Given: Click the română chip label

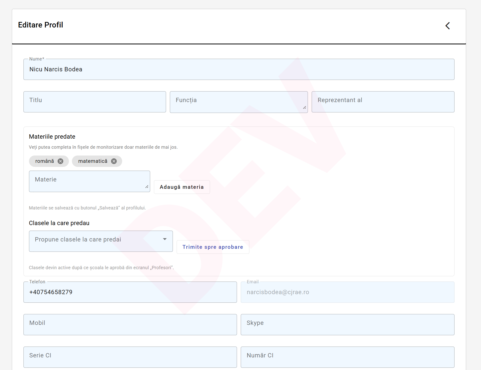Looking at the screenshot, I should 45,161.
